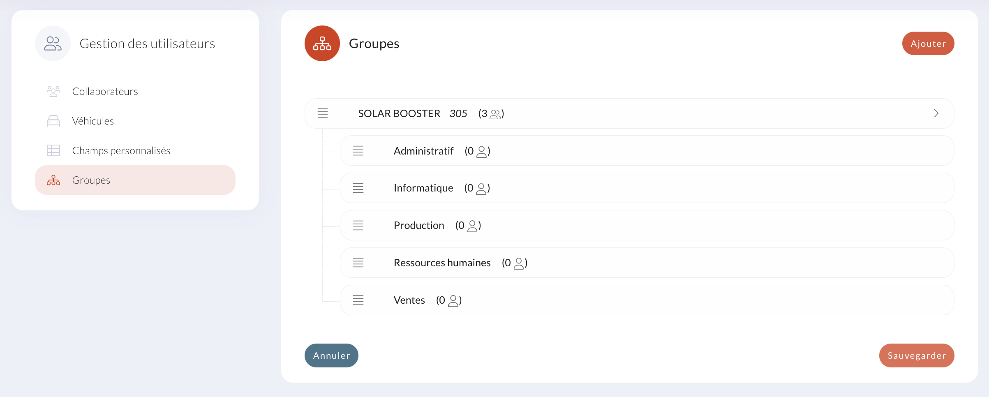Click the Groupes hierarchy icon in sidebar
This screenshot has width=989, height=397.
[x=53, y=180]
